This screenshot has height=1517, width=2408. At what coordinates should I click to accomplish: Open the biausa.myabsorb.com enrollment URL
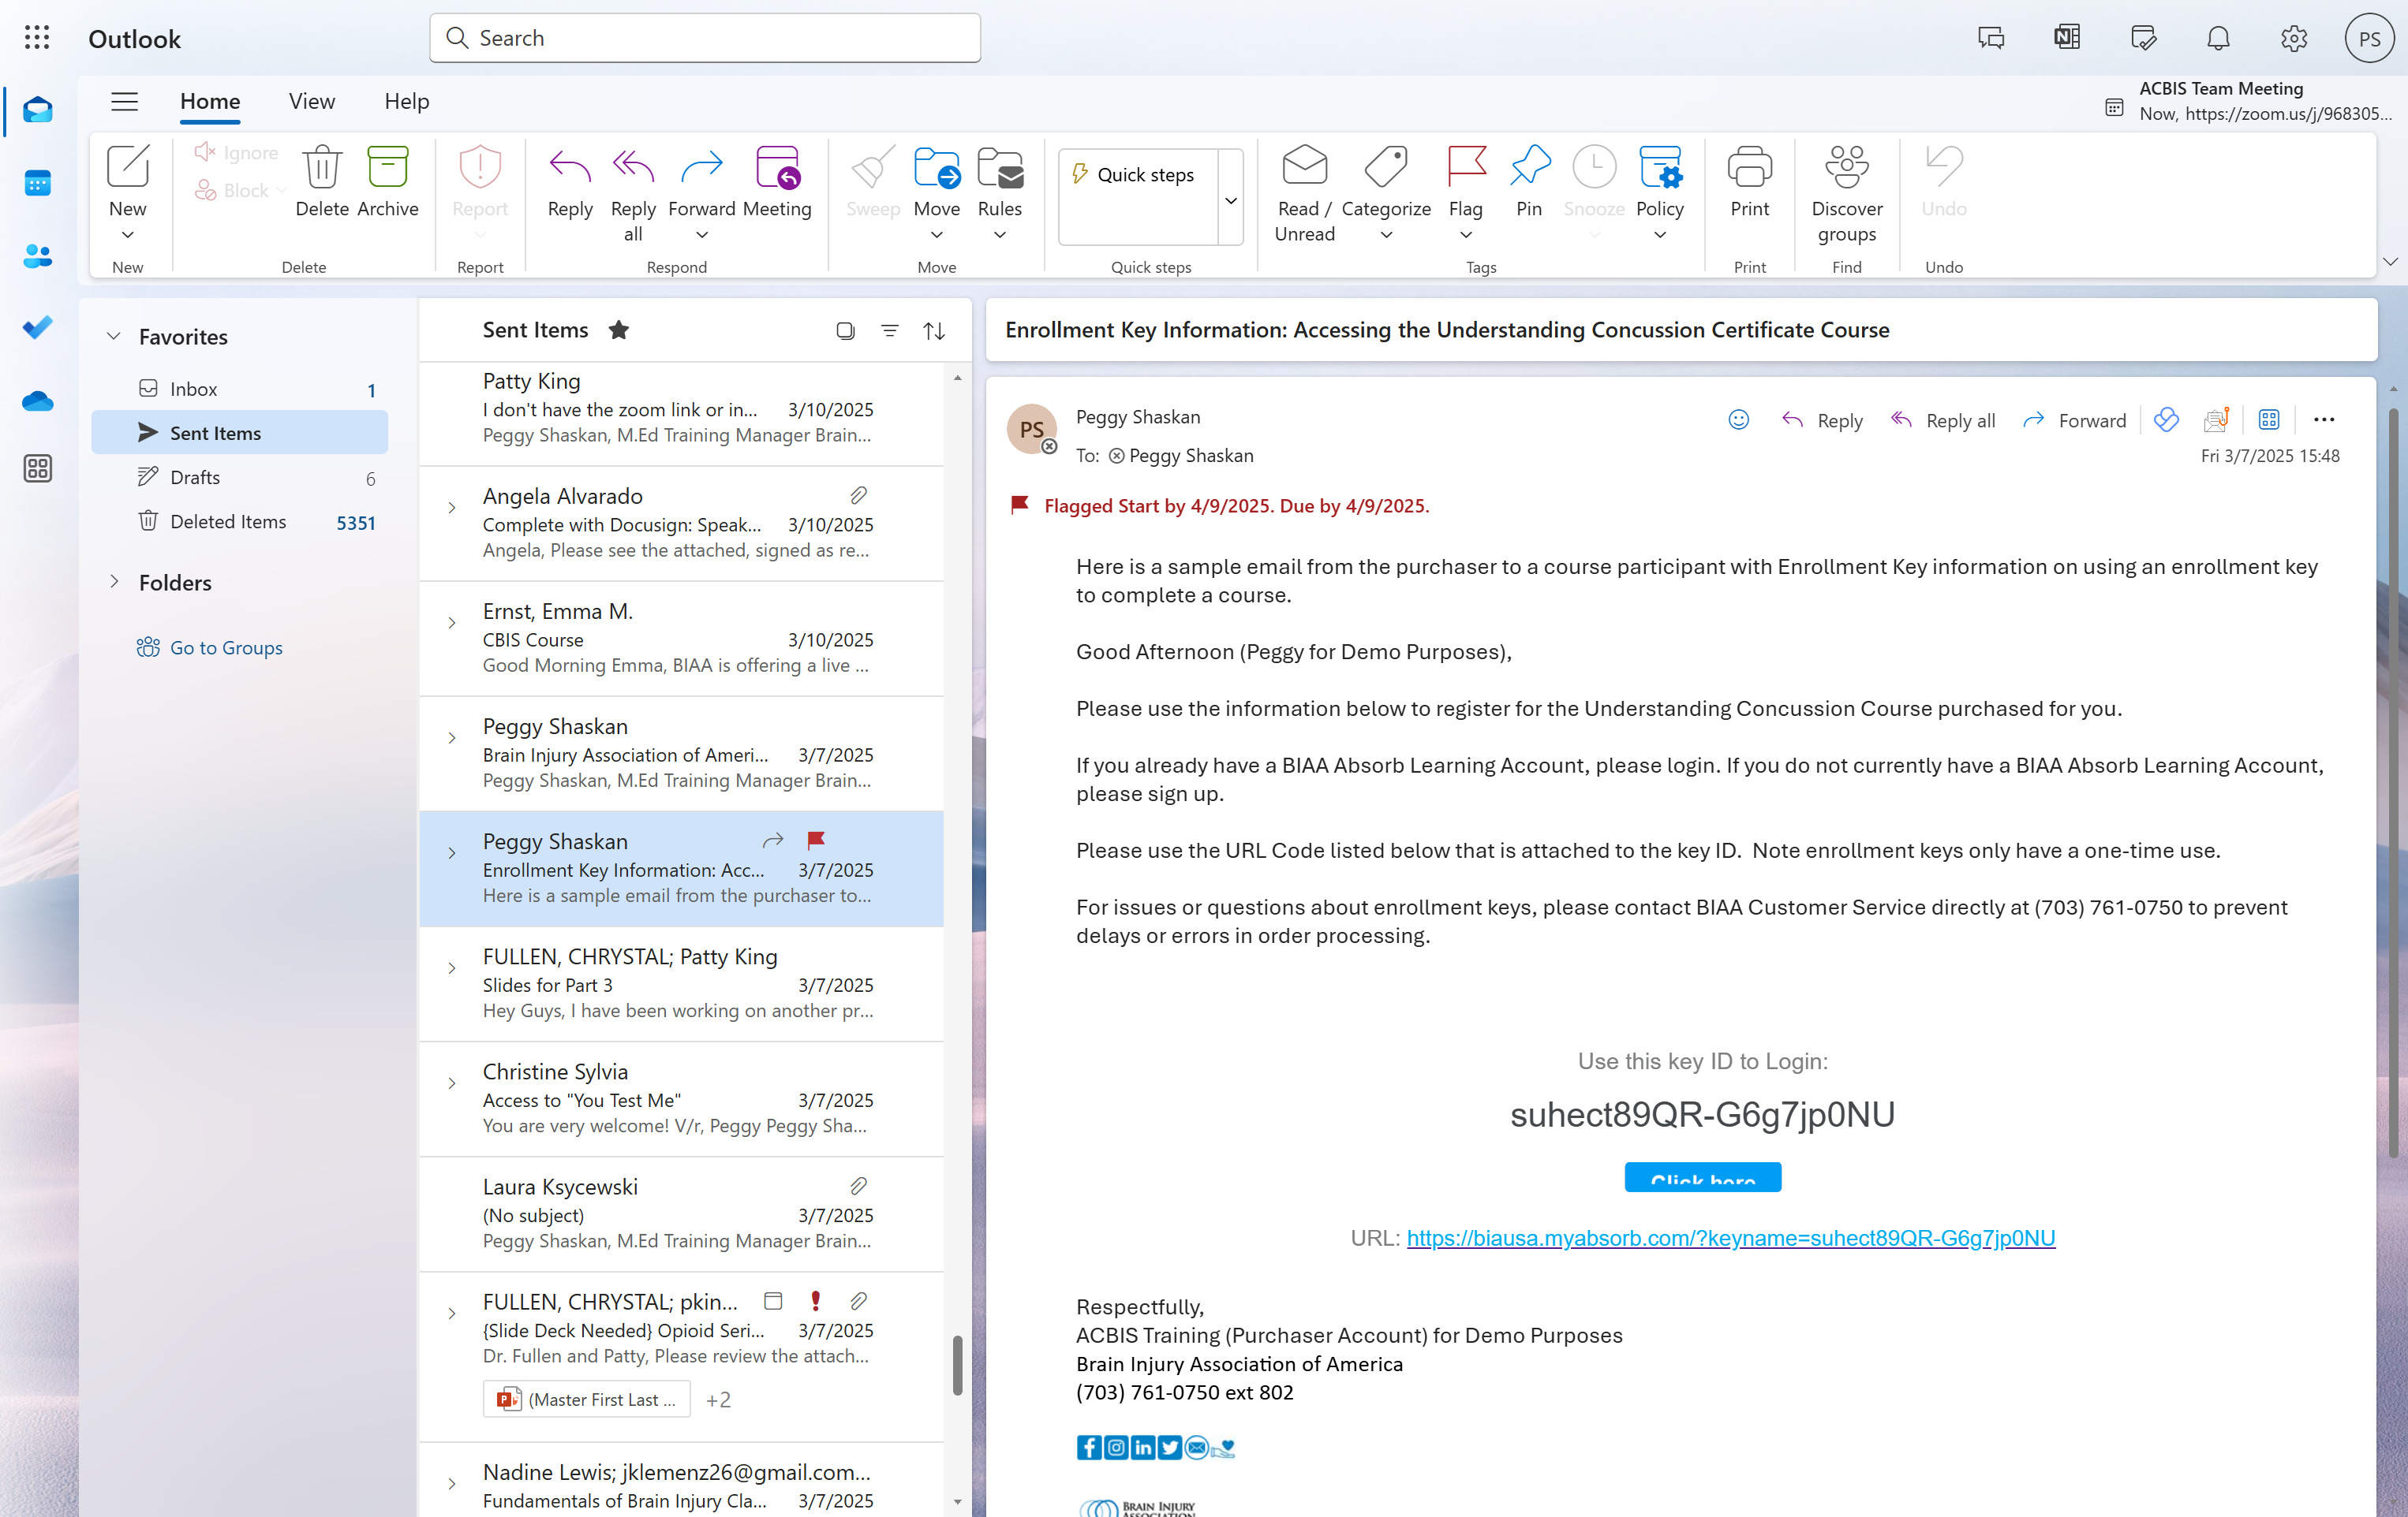click(1730, 1237)
